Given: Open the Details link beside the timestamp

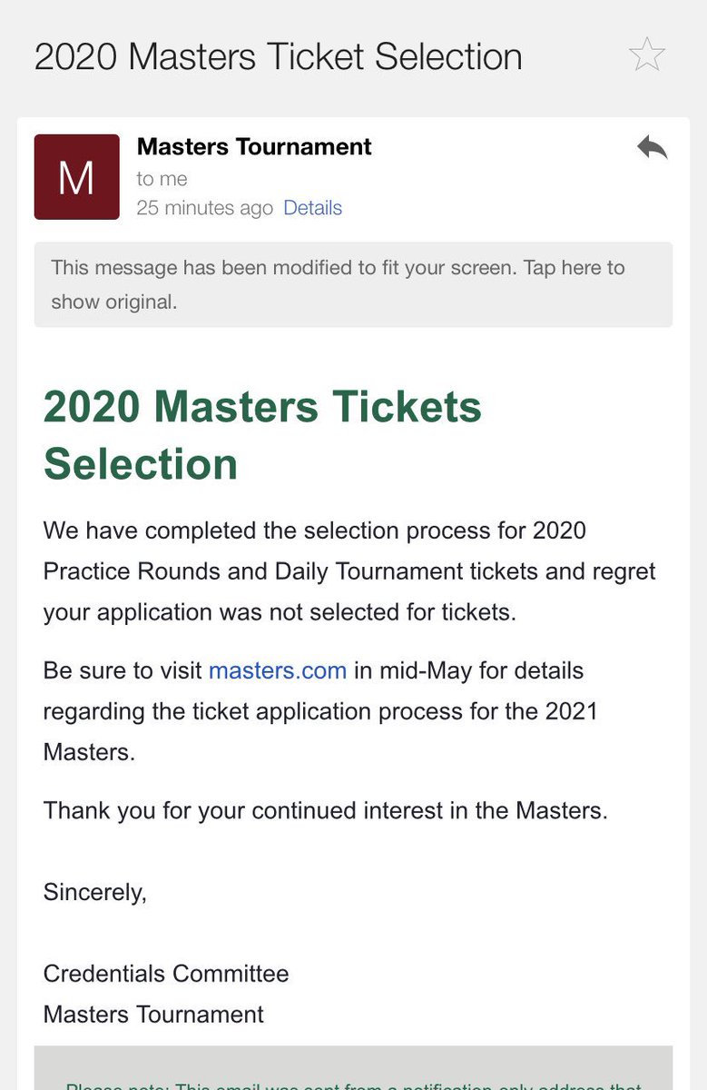Looking at the screenshot, I should pos(312,208).
